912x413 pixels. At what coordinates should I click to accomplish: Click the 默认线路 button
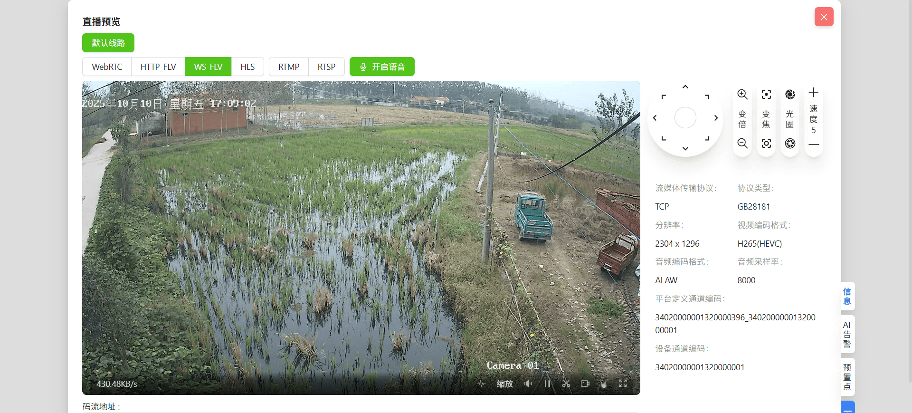[108, 43]
